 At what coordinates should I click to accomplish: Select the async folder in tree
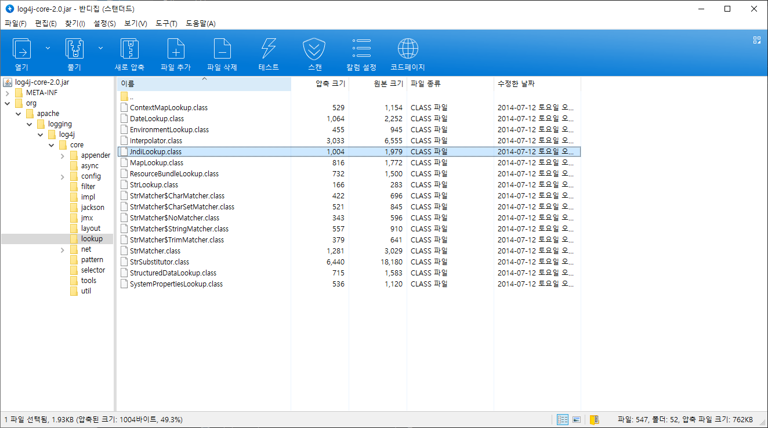[x=90, y=166]
